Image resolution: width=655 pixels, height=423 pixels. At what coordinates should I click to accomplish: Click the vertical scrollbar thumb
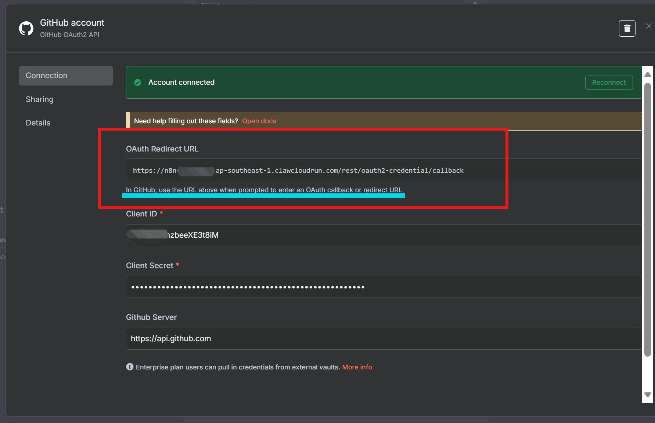pyautogui.click(x=648, y=220)
